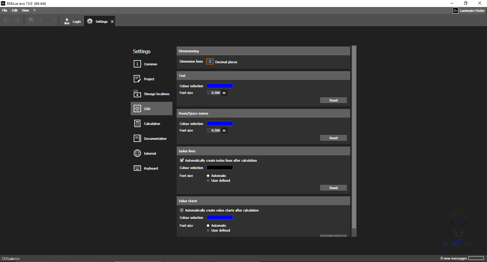
Task: Click the Login user icon
Action: tap(67, 21)
